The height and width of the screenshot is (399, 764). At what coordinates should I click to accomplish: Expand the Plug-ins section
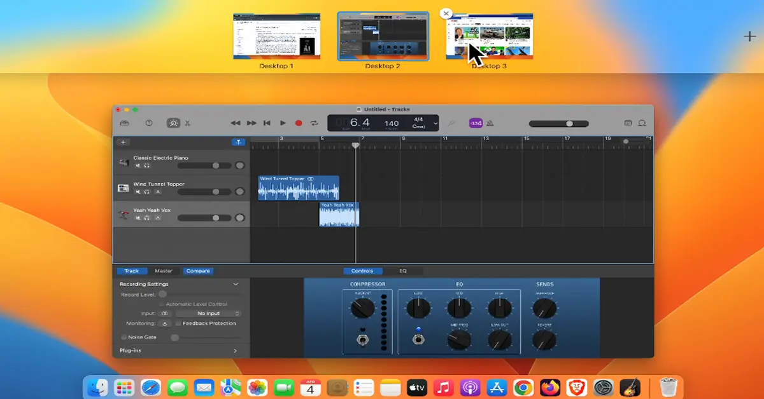tap(236, 351)
